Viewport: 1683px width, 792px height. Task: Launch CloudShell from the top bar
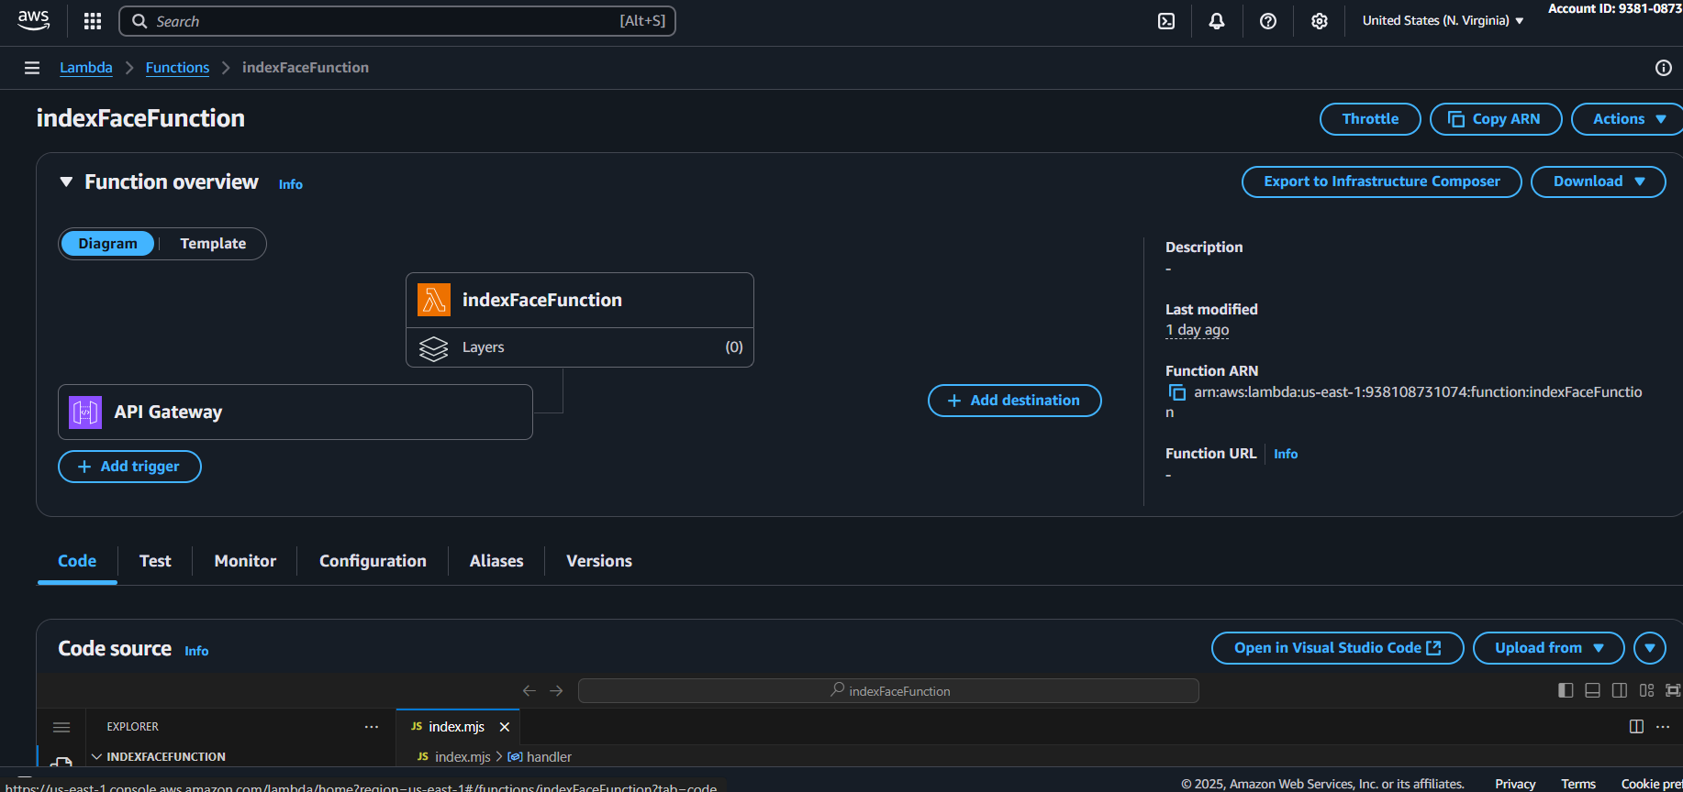(x=1166, y=21)
